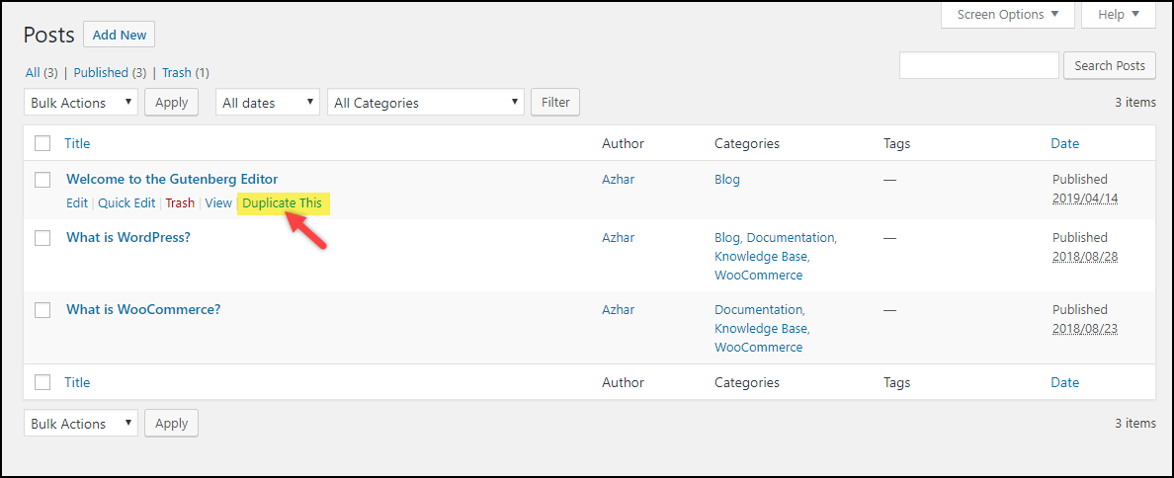The image size is (1174, 478).
Task: Toggle the select-all checkbox in footer row
Action: (x=42, y=382)
